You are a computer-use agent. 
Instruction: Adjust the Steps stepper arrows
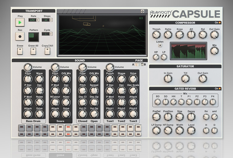pyautogui.click(x=51, y=20)
